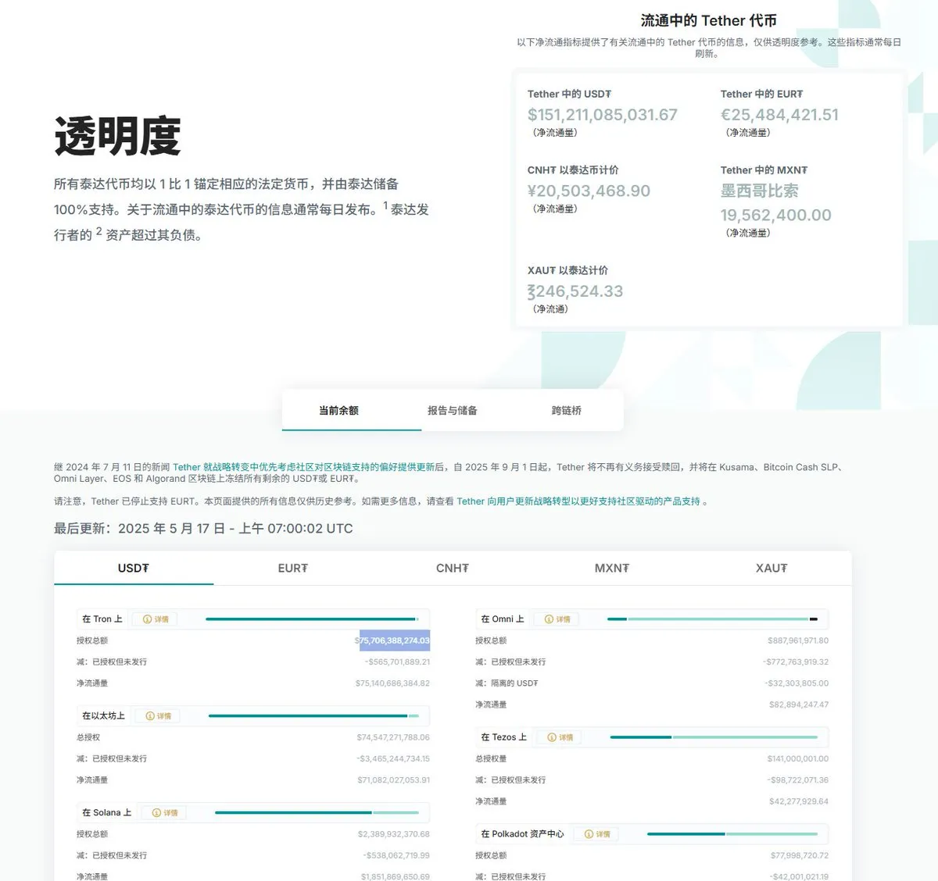Click the Solana amount -$538,062,719.99
This screenshot has width=938, height=881.
click(x=396, y=856)
